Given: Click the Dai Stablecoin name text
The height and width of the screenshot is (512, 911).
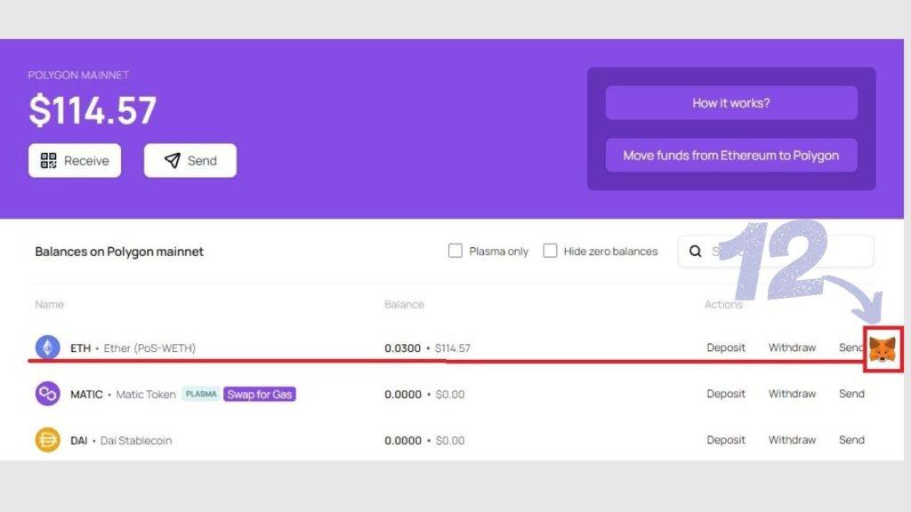Looking at the screenshot, I should tap(136, 441).
